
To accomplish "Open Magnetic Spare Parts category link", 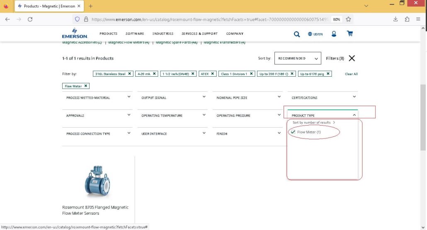I will click(x=177, y=42).
